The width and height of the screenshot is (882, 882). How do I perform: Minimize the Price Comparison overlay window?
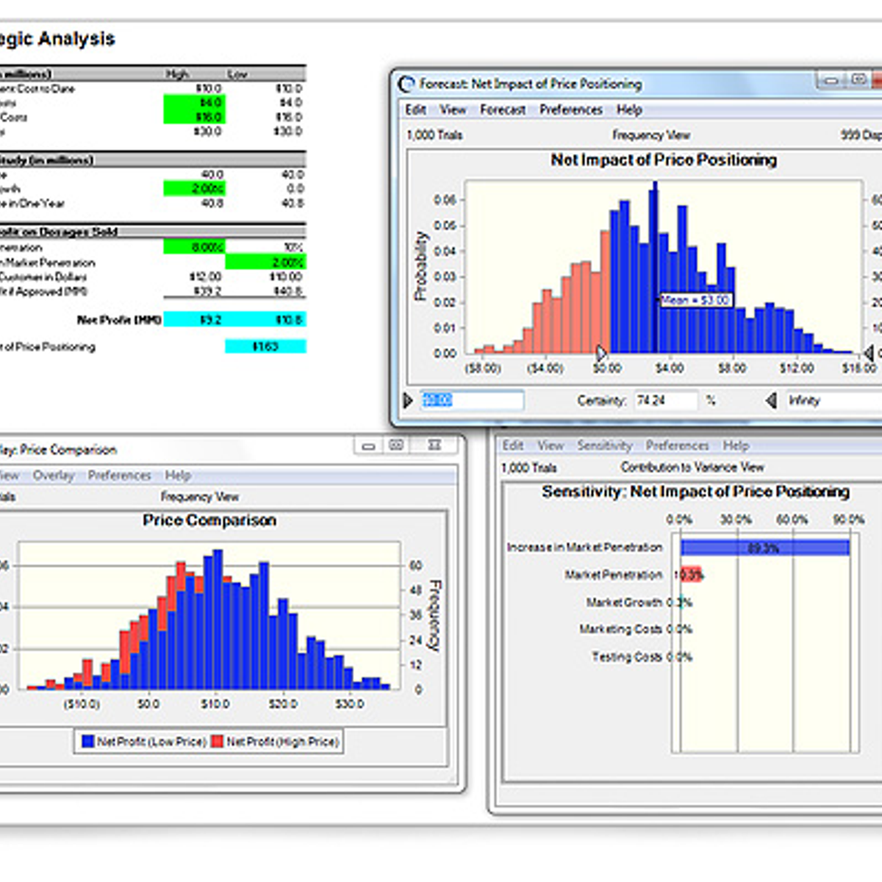pyautogui.click(x=369, y=445)
